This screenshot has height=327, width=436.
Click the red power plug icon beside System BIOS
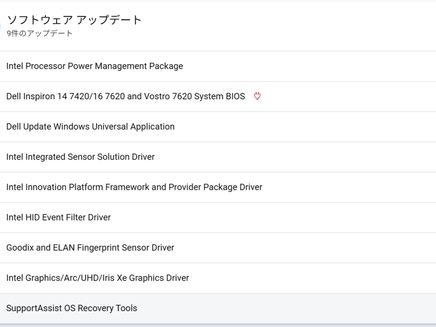(257, 96)
